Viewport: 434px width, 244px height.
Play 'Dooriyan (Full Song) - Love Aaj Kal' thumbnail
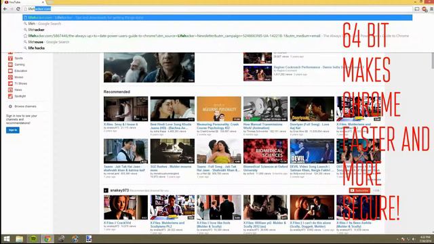point(312,108)
